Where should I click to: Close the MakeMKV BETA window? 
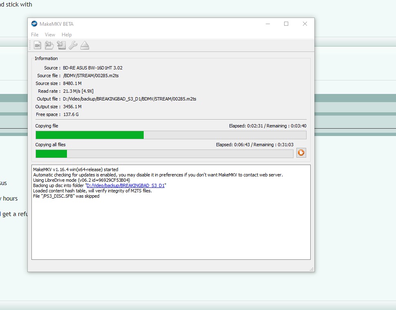(x=305, y=24)
